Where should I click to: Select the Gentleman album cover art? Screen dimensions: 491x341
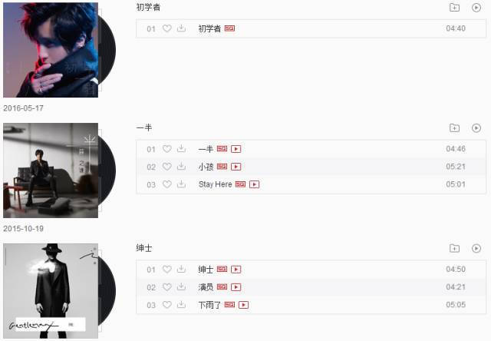point(51,291)
